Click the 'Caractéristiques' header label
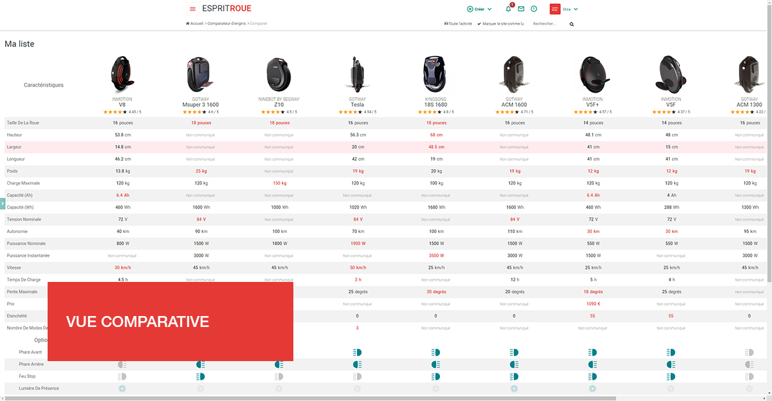 coord(44,85)
